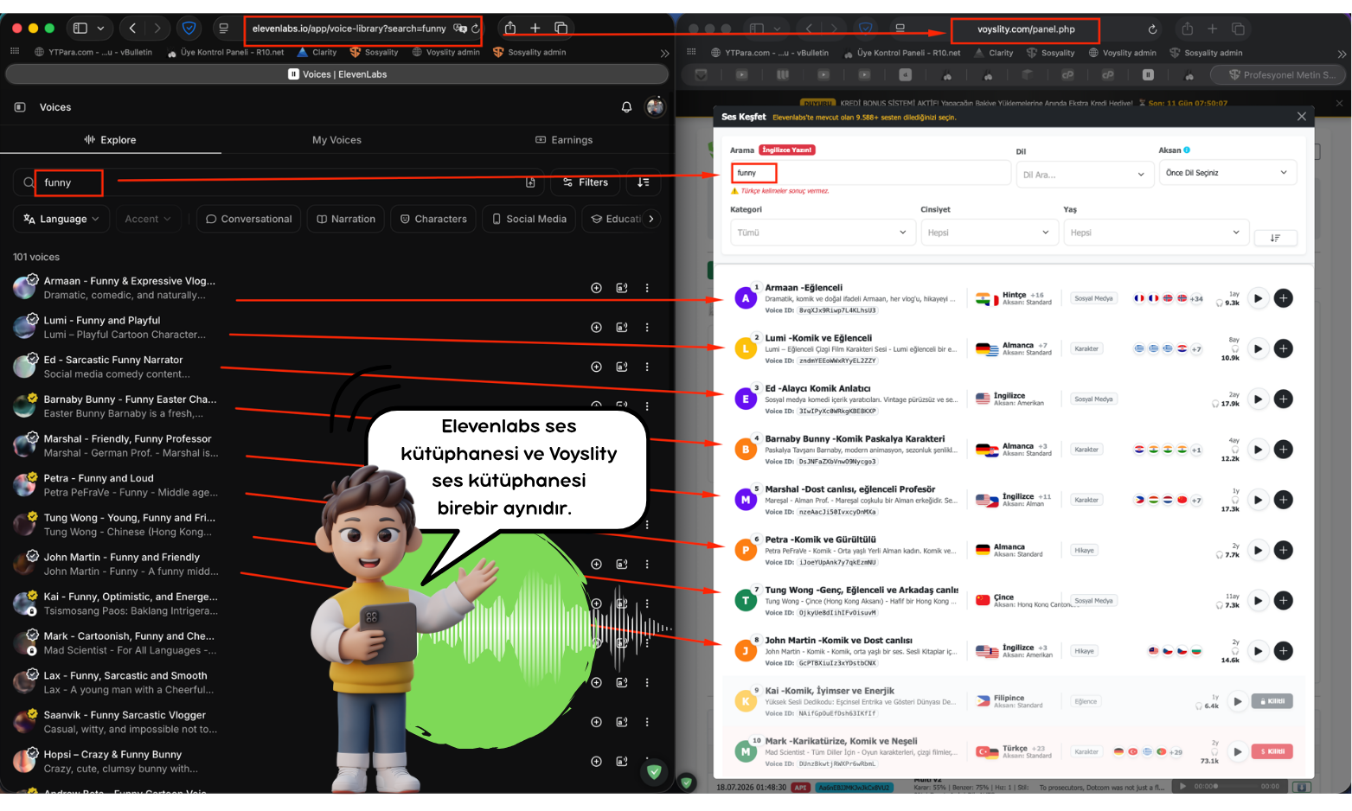Viewport: 1352px width, 811px height.
Task: Switch to the Explore tab
Action: tap(111, 140)
